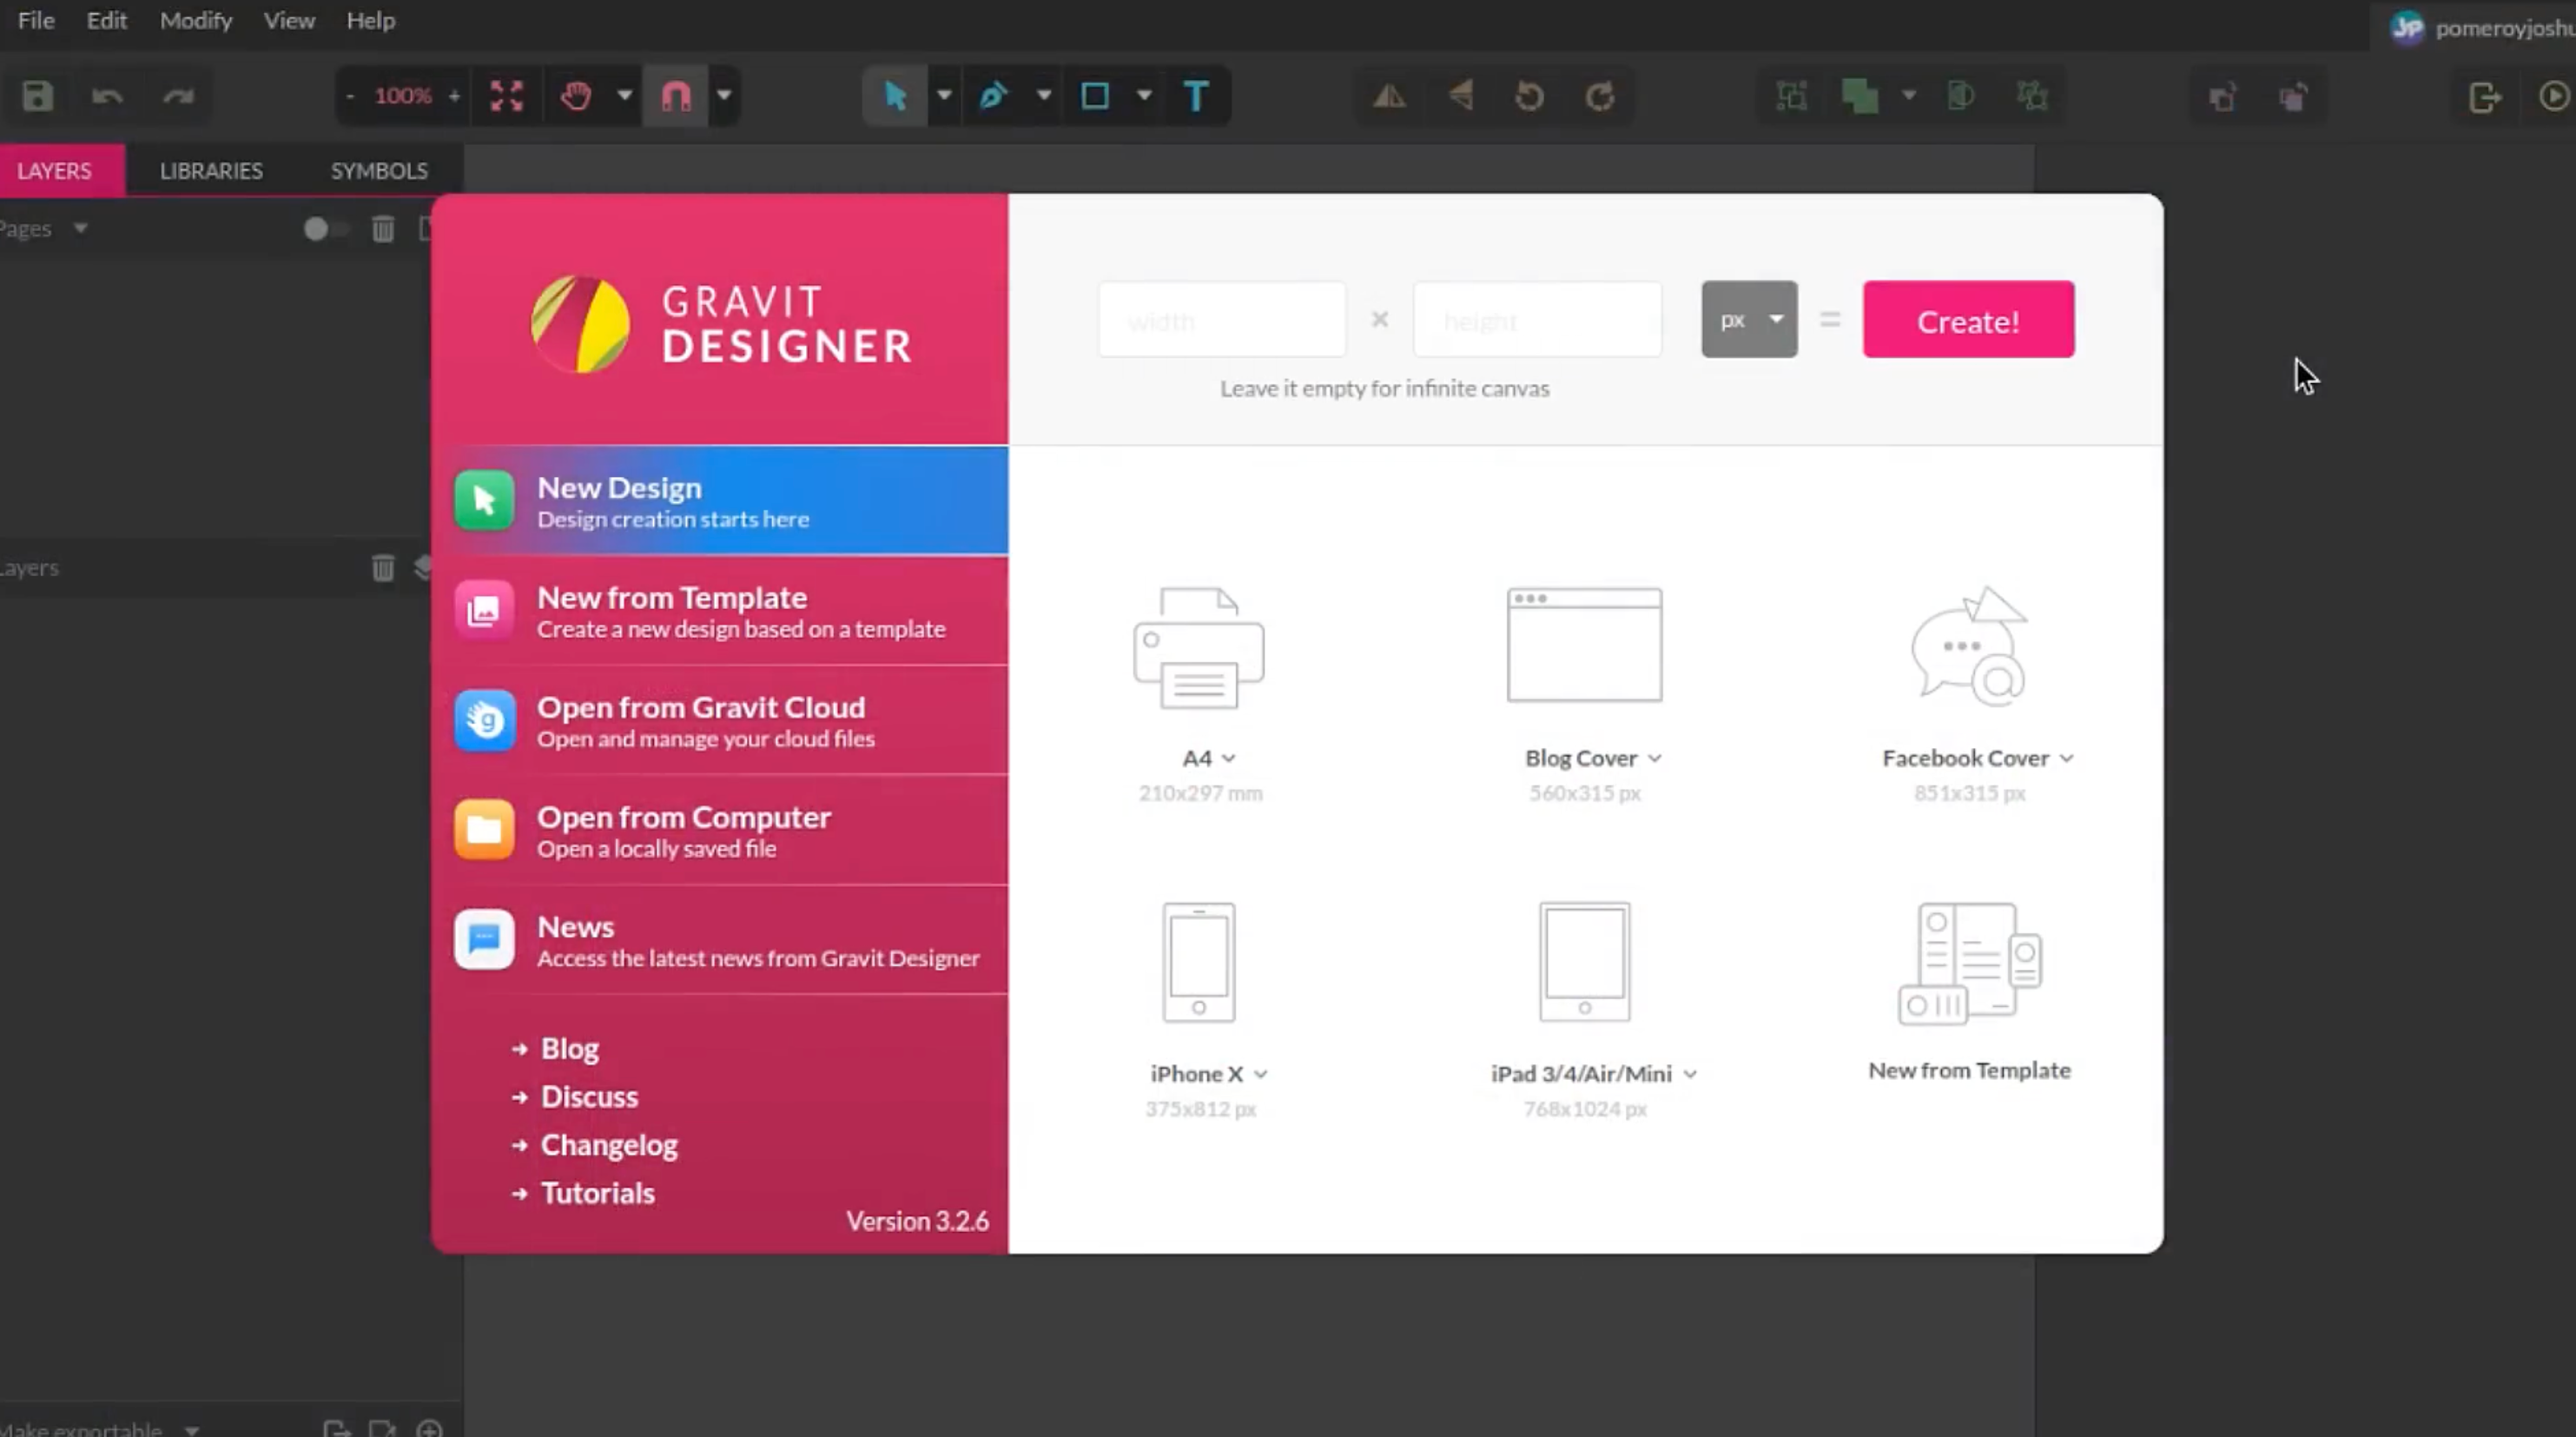Expand the iPhone X size dropdown
Screen dimensions: 2576x1437
1259,1074
